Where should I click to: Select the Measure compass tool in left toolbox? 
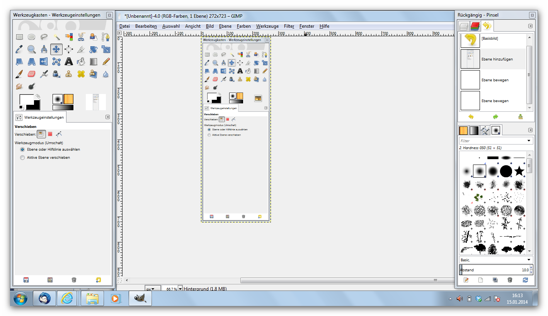click(x=44, y=49)
